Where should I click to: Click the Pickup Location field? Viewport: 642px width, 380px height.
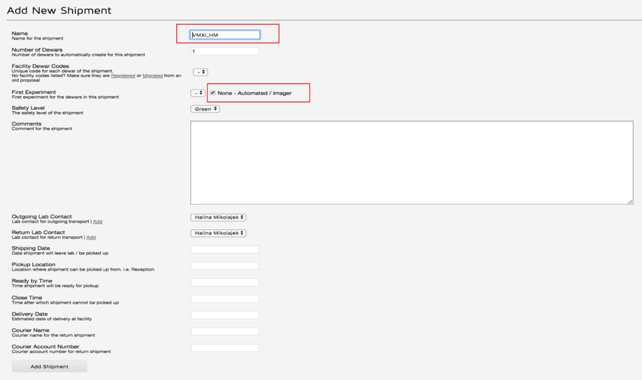(x=224, y=265)
